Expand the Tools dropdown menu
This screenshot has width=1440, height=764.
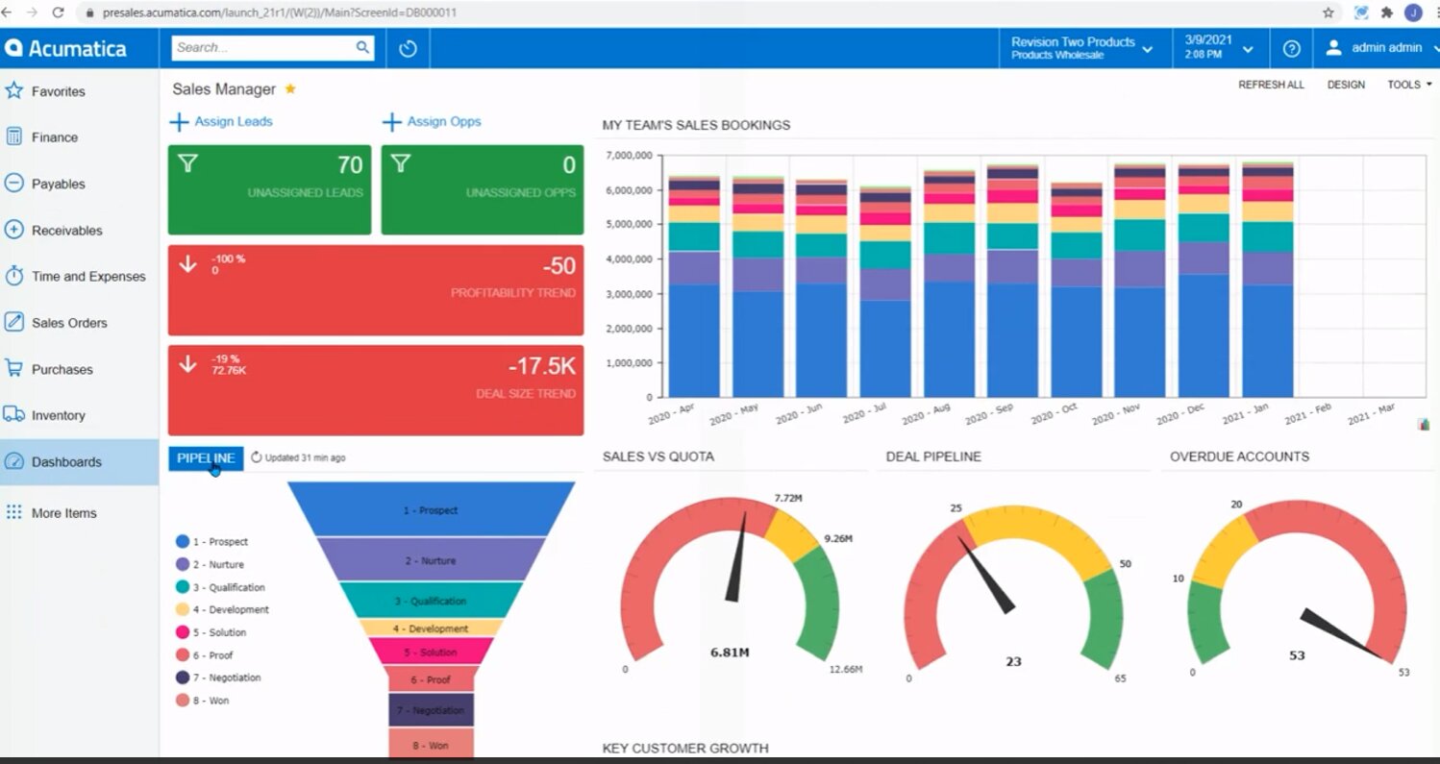1409,85
